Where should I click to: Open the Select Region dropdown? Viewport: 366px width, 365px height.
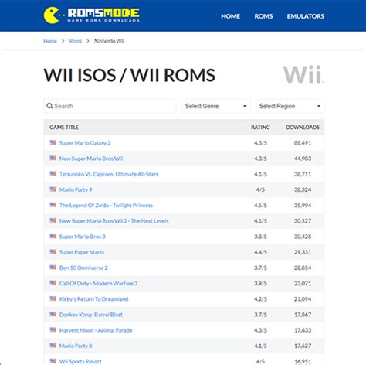[x=290, y=106]
